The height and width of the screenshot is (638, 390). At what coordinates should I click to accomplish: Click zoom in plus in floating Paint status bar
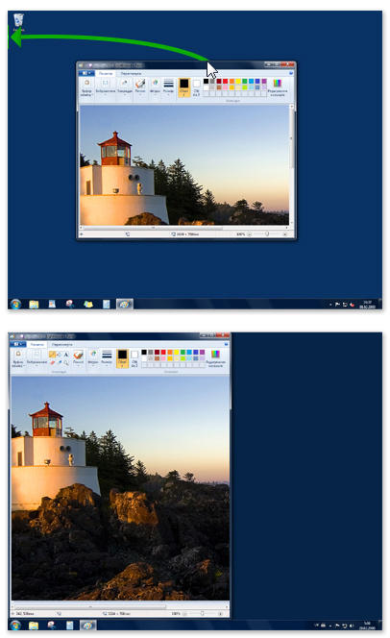pyautogui.click(x=285, y=233)
